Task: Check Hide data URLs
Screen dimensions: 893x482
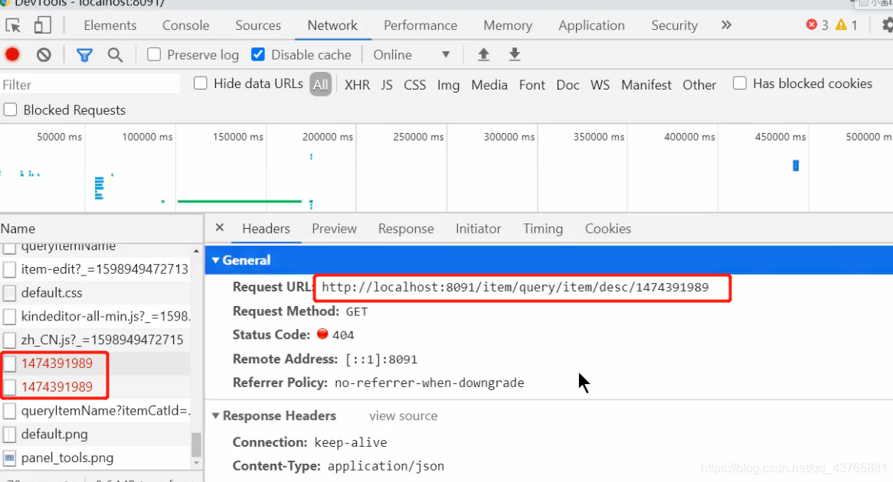Action: (201, 83)
